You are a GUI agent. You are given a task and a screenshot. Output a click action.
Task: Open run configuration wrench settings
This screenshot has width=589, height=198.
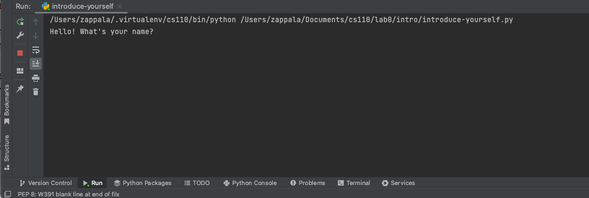(20, 35)
